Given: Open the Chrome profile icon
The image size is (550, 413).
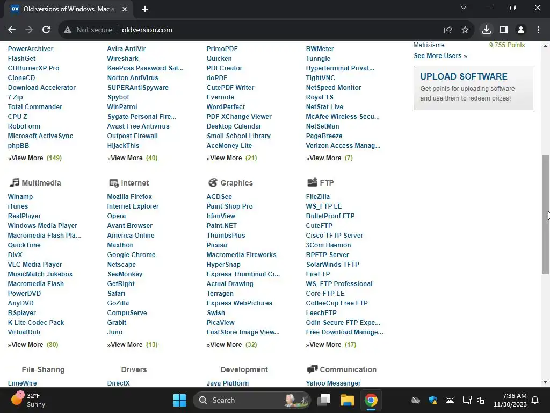Looking at the screenshot, I should coord(521,30).
